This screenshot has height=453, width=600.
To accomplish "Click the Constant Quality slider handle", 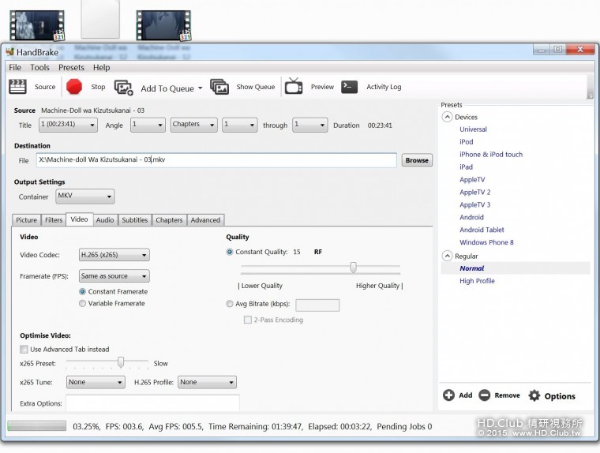I will pos(354,268).
